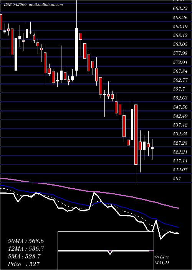Click the 603.33 price axis label
This screenshot has width=192, height=270.
pyautogui.click(x=180, y=8)
